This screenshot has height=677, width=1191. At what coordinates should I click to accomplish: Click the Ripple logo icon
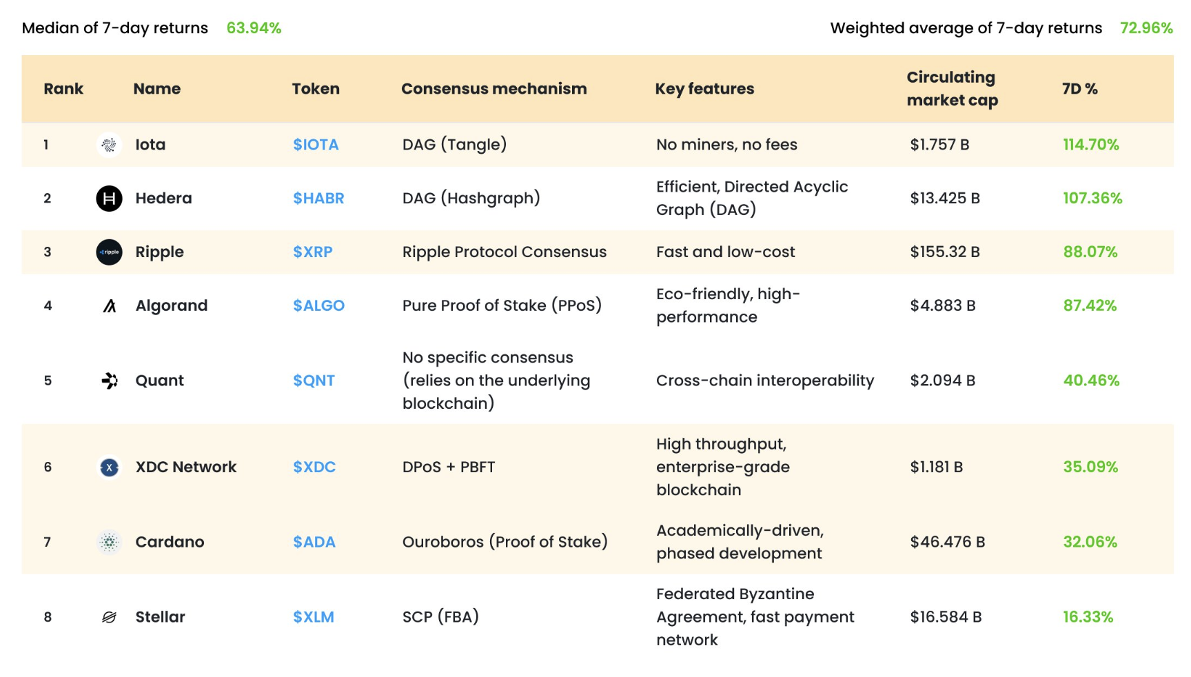(109, 252)
